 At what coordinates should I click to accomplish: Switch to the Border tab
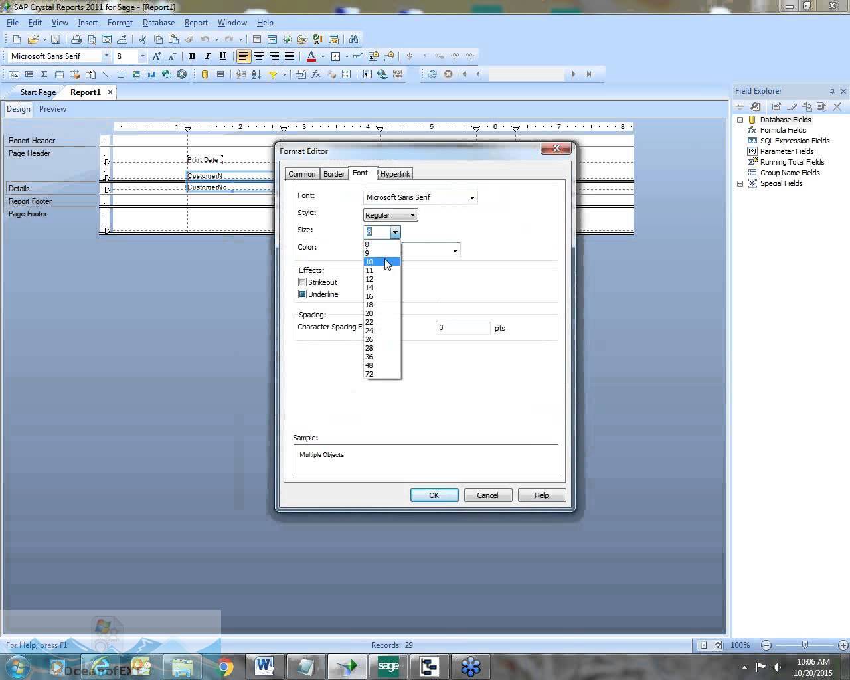point(334,174)
